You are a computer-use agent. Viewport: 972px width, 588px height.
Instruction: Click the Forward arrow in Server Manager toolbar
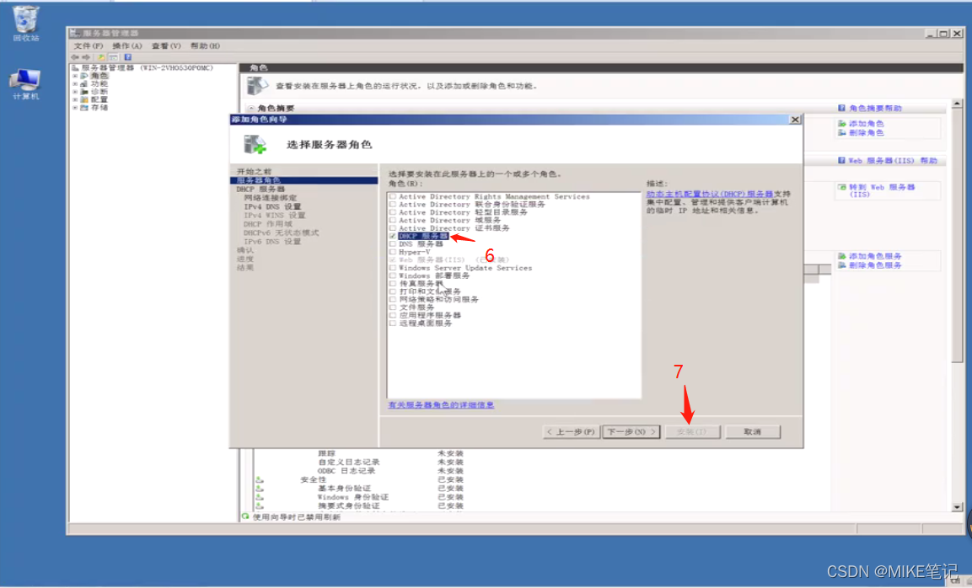[x=86, y=57]
